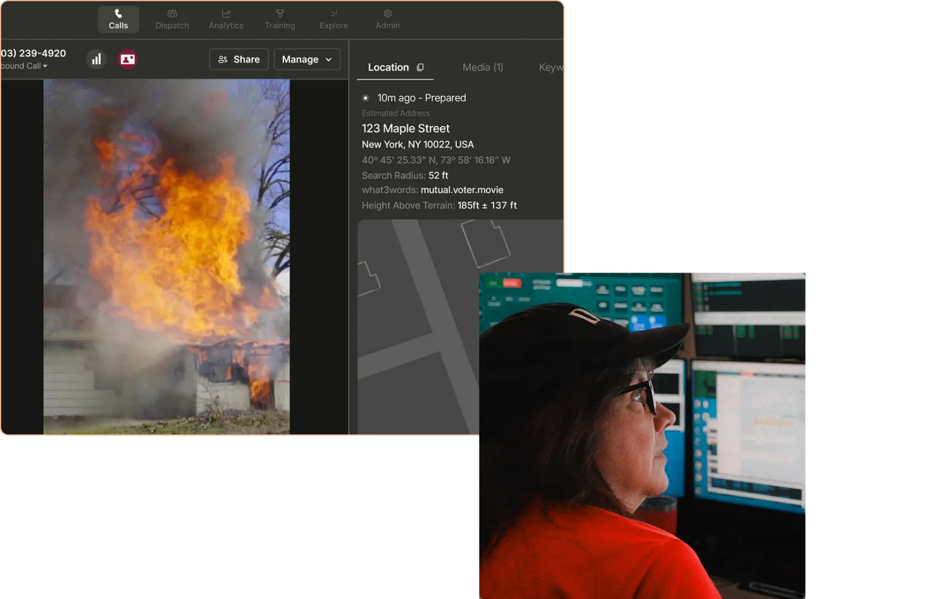Switch to the Keywords tab

pos(551,67)
